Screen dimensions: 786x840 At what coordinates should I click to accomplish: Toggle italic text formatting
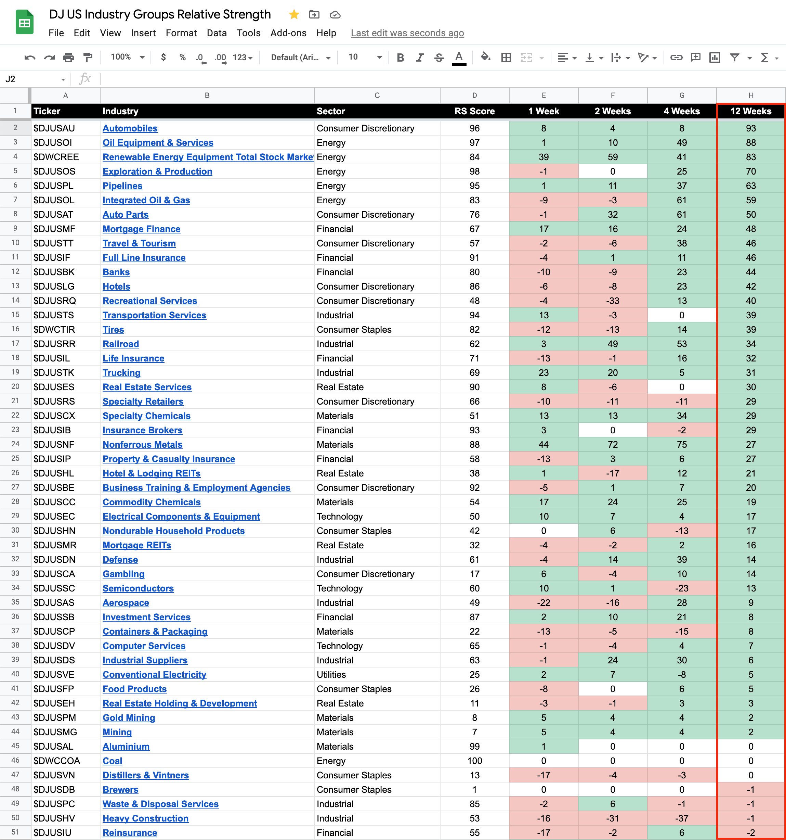pos(420,58)
